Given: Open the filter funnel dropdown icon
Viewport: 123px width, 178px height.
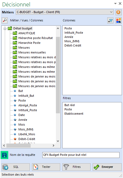Looking at the screenshot, I should click(x=110, y=21).
